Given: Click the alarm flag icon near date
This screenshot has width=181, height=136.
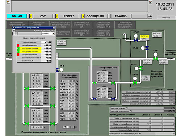Looking at the screenshot, I should point(151,2).
